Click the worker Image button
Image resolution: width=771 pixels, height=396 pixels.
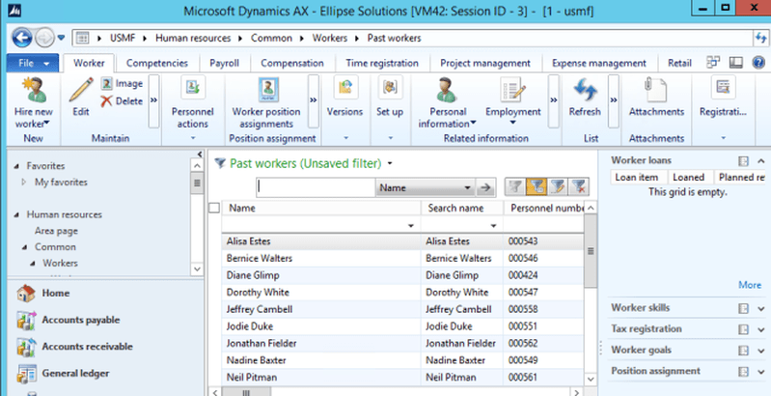(x=122, y=84)
